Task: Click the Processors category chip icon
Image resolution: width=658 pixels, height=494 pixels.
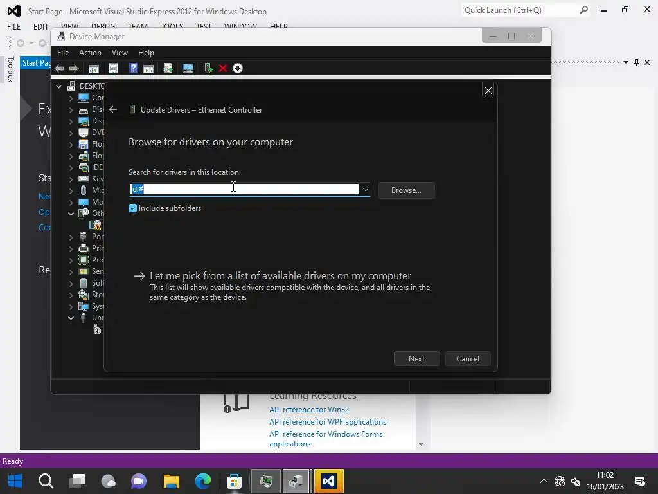Action: click(84, 260)
